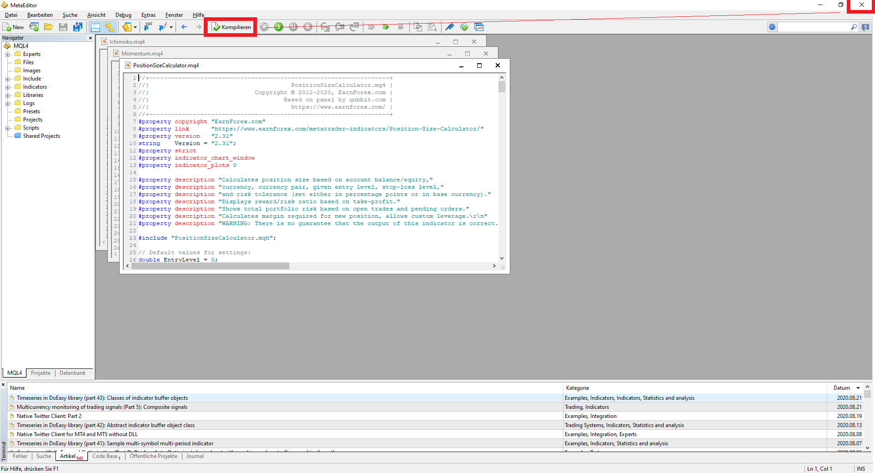Toggle the Navigator panel visibility button
The height and width of the screenshot is (473, 875).
point(96,27)
